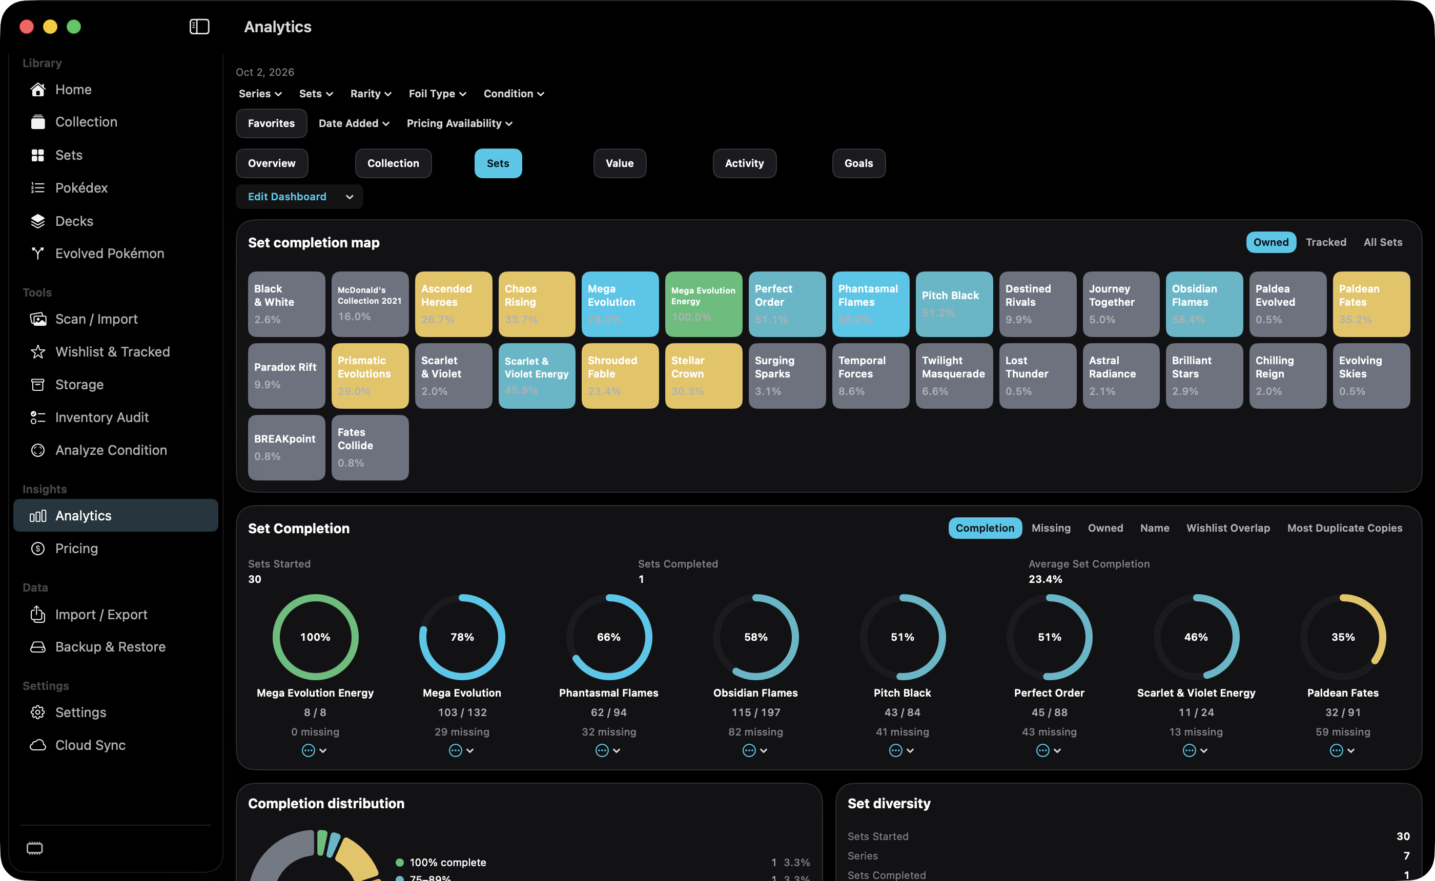The height and width of the screenshot is (881, 1435).
Task: Switch completion map to Tracked
Action: (1325, 242)
